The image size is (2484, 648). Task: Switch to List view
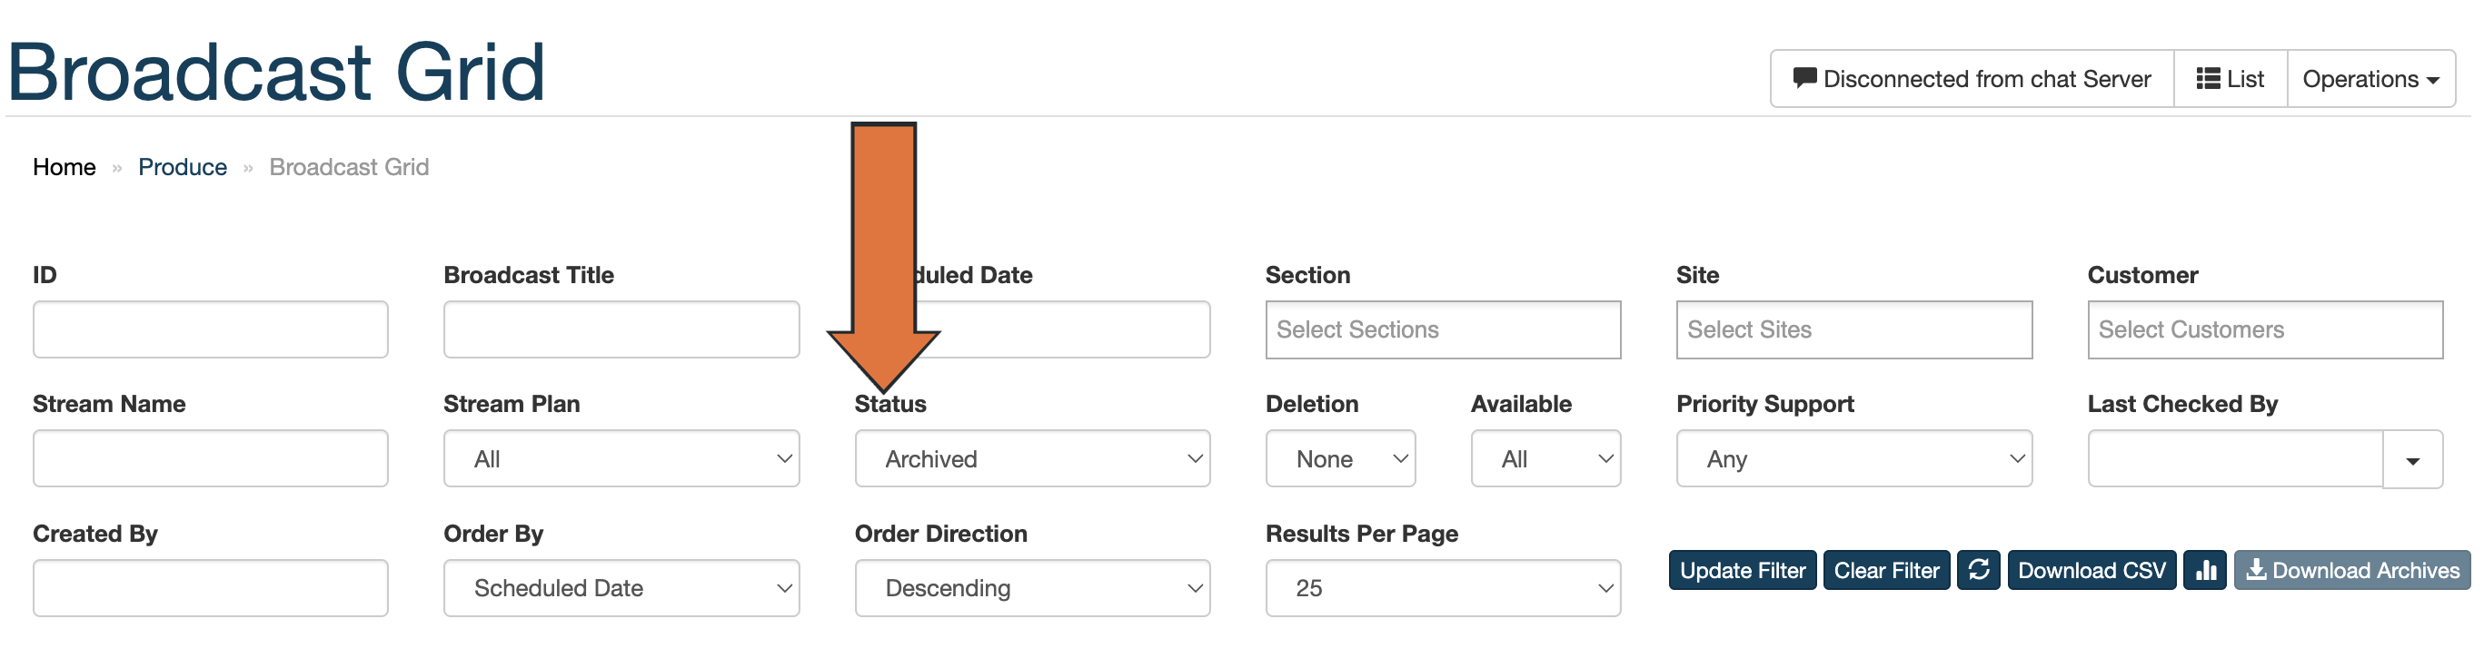click(2230, 79)
